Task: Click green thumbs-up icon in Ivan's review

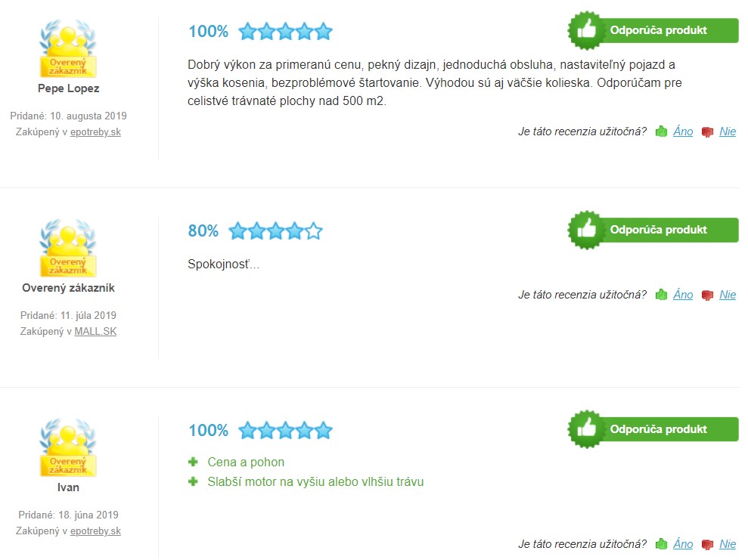Action: tap(661, 544)
